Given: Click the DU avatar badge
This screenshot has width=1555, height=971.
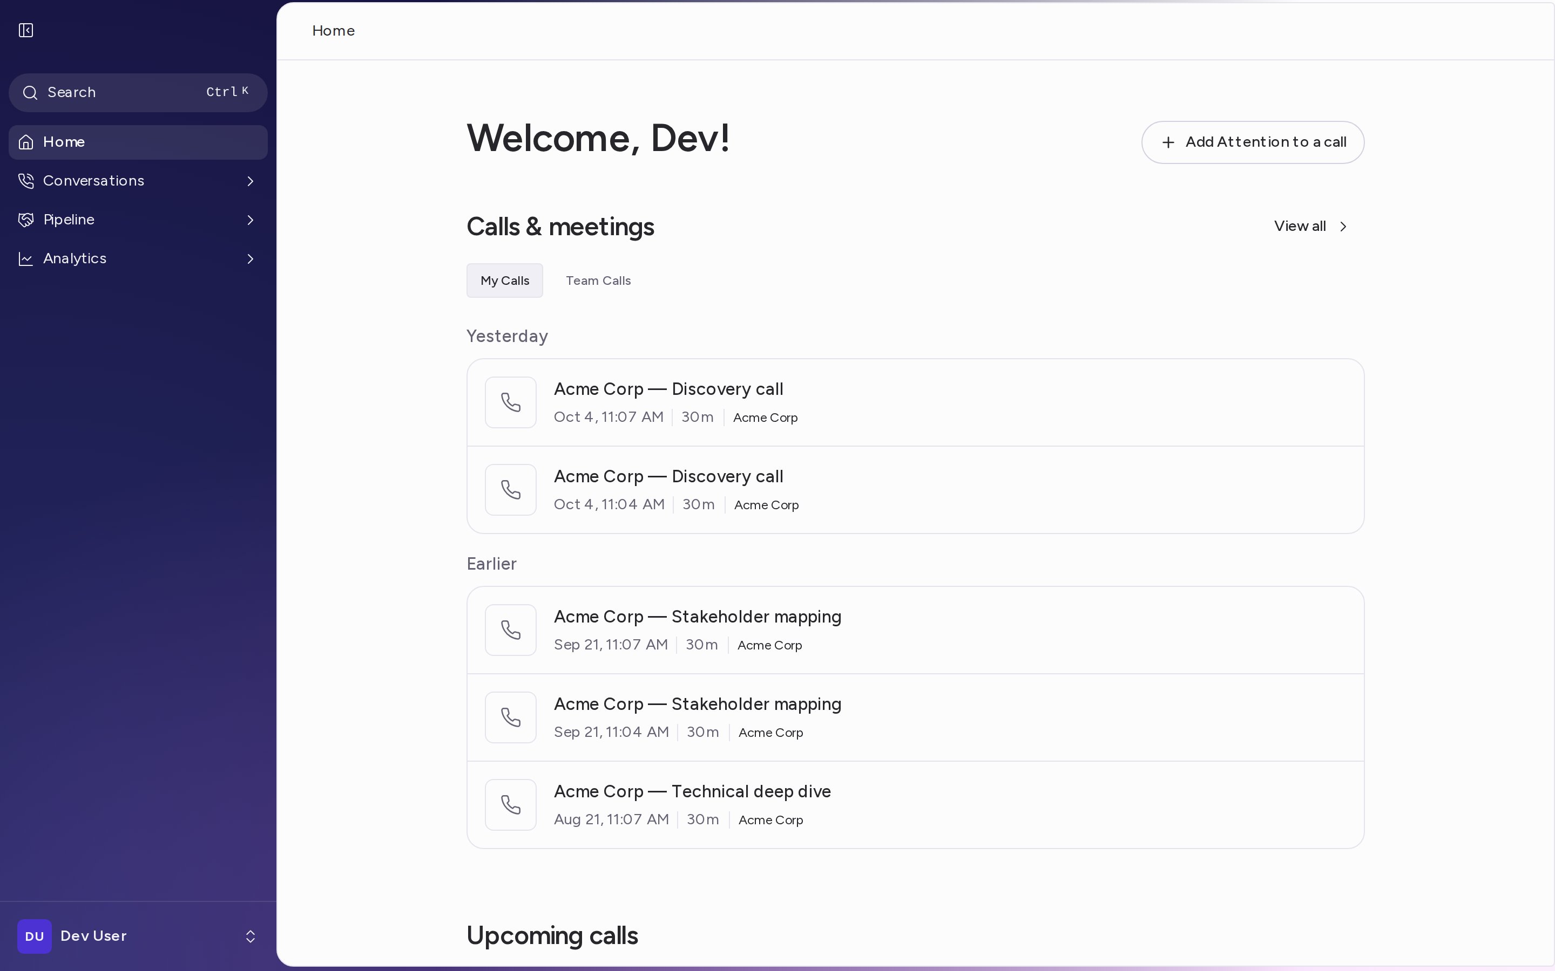Looking at the screenshot, I should tap(35, 936).
